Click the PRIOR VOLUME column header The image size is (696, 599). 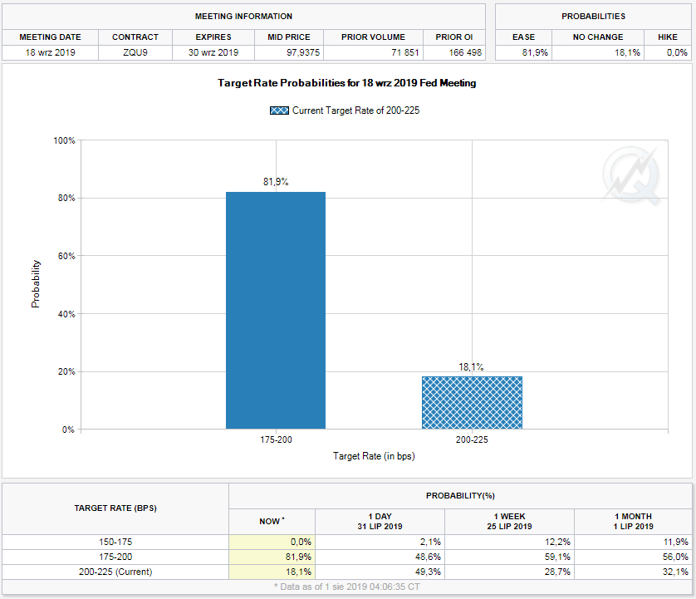point(373,37)
